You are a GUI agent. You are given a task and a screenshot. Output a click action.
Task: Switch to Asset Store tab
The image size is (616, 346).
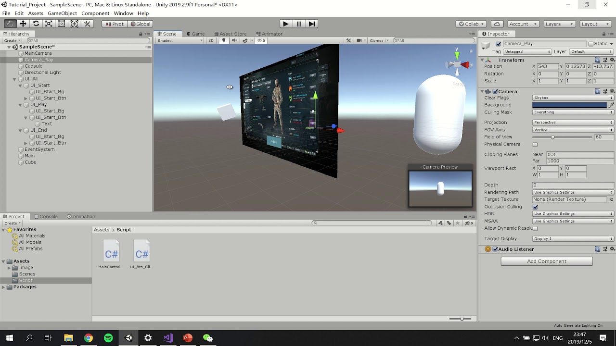tap(230, 34)
